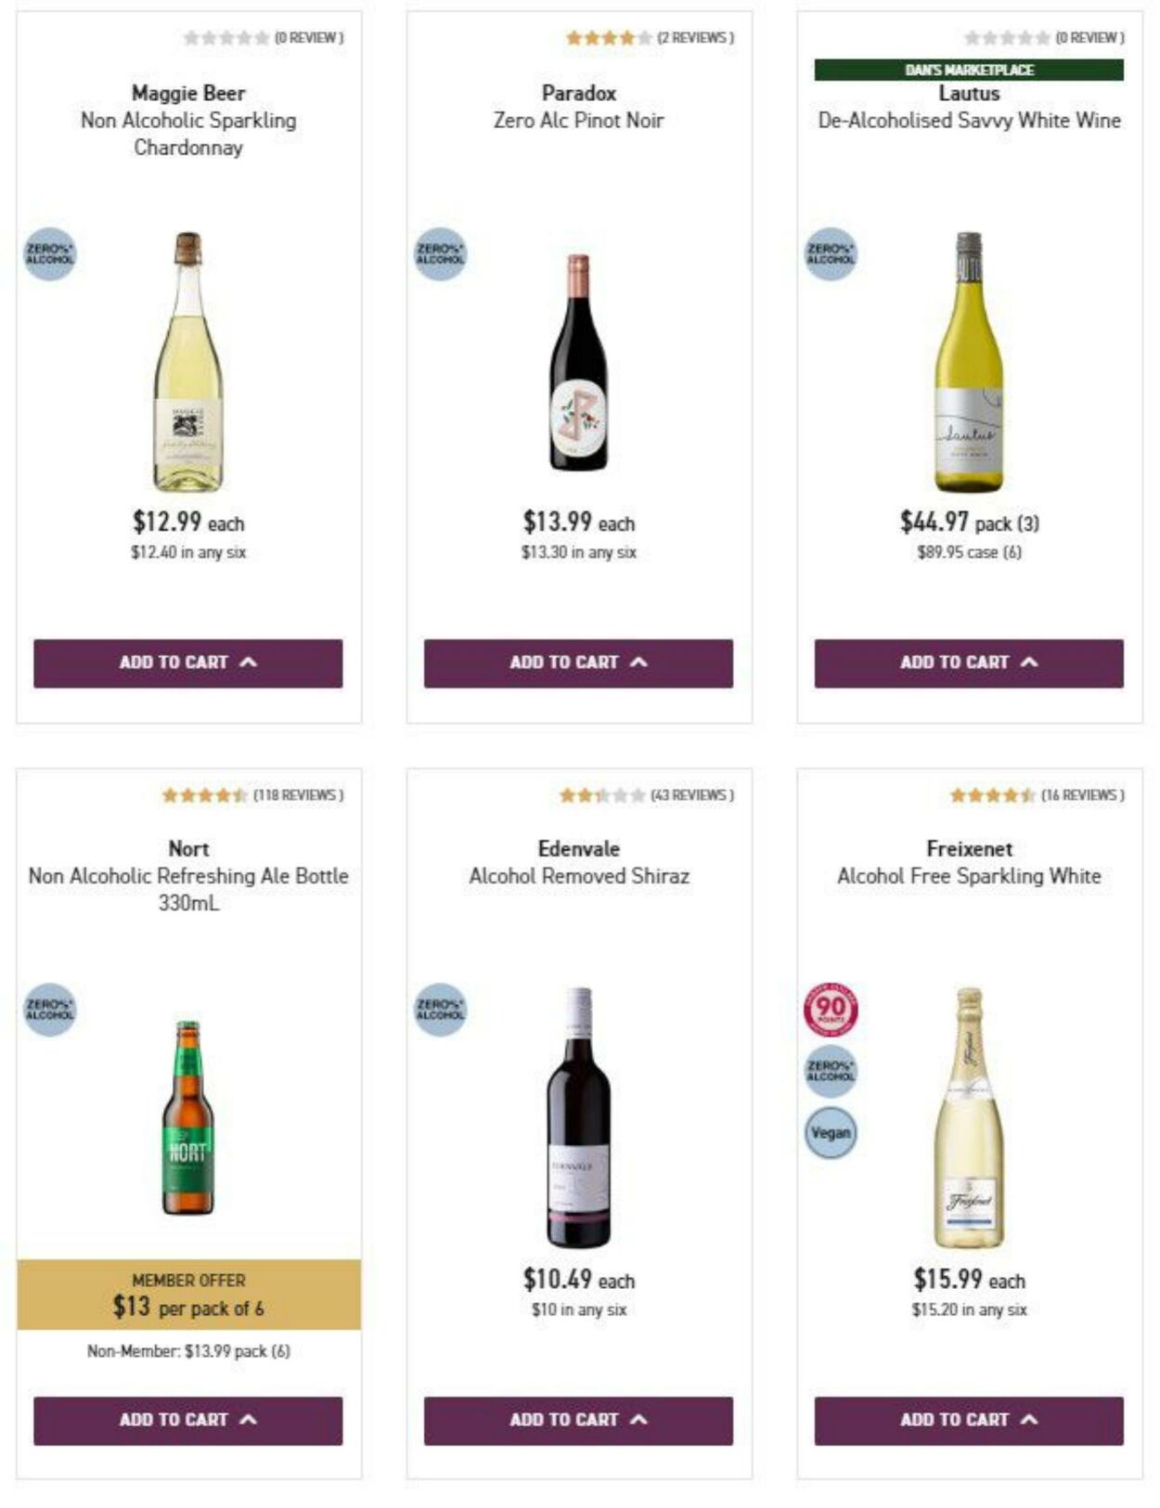Click Zero% Alcohol badge on Edenvale Shiraz

(440, 1010)
